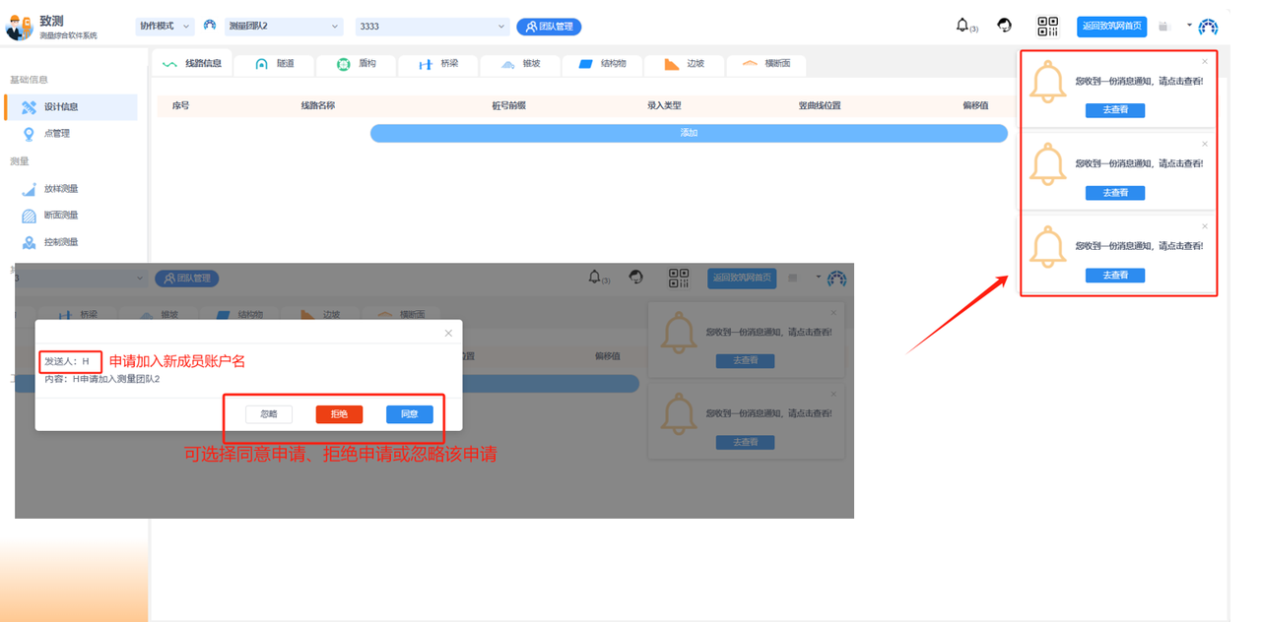Click the 返回致筑网首页 button
This screenshot has width=1261, height=622.
click(x=1111, y=27)
